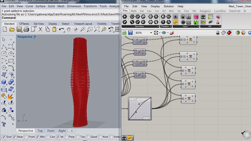Screen dimensions: 251x141
Task: Select the Polygon tool in Rhino sidebar
Action: coord(4,68)
